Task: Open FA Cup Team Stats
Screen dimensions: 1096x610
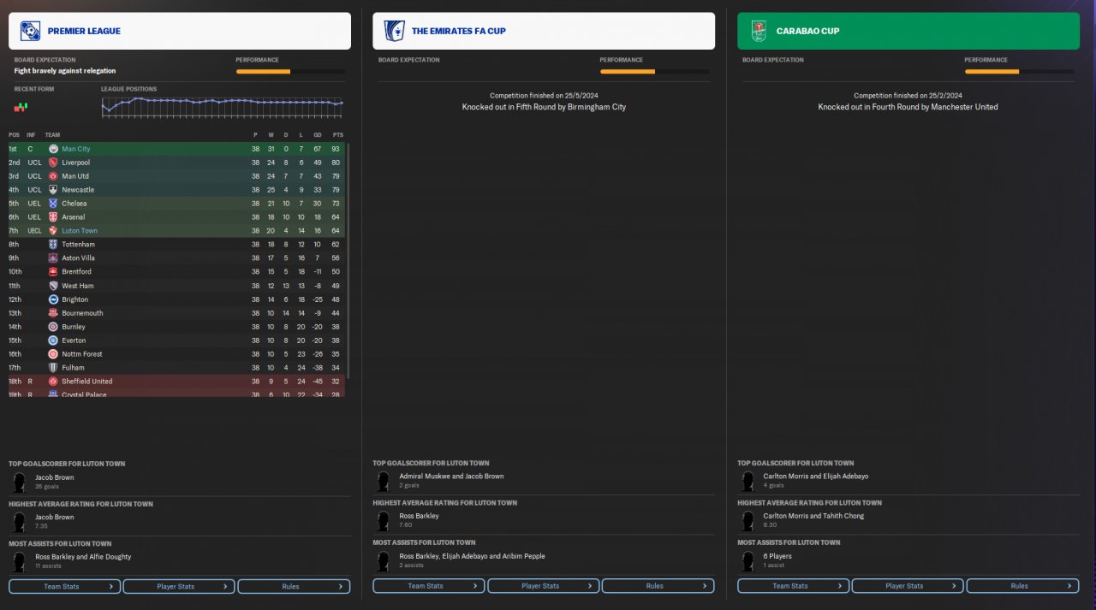Action: (429, 586)
